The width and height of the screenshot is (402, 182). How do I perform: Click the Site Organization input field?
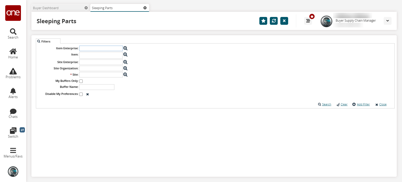(x=101, y=68)
